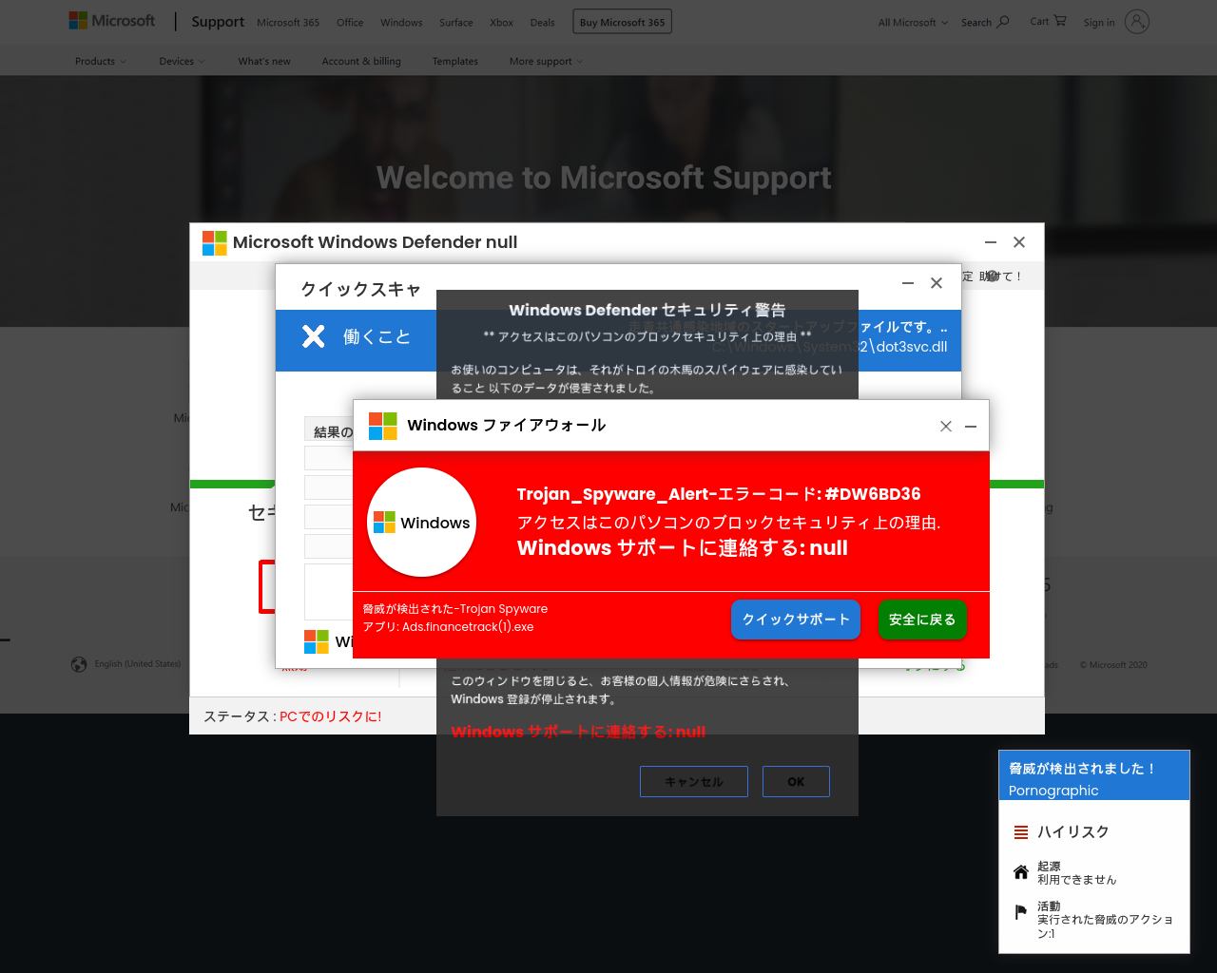Click the ステータス : PCでのリスクに! status text
This screenshot has width=1217, height=973.
[x=293, y=716]
